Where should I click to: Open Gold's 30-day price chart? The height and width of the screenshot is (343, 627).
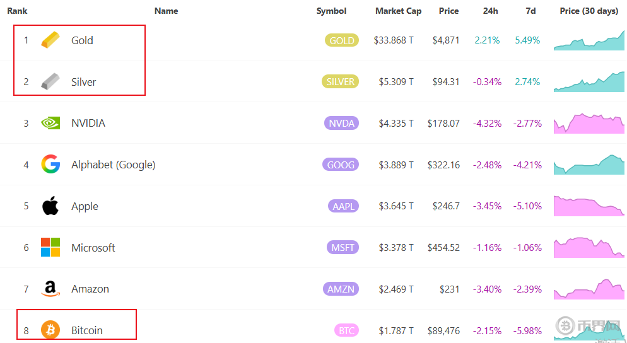tap(589, 41)
